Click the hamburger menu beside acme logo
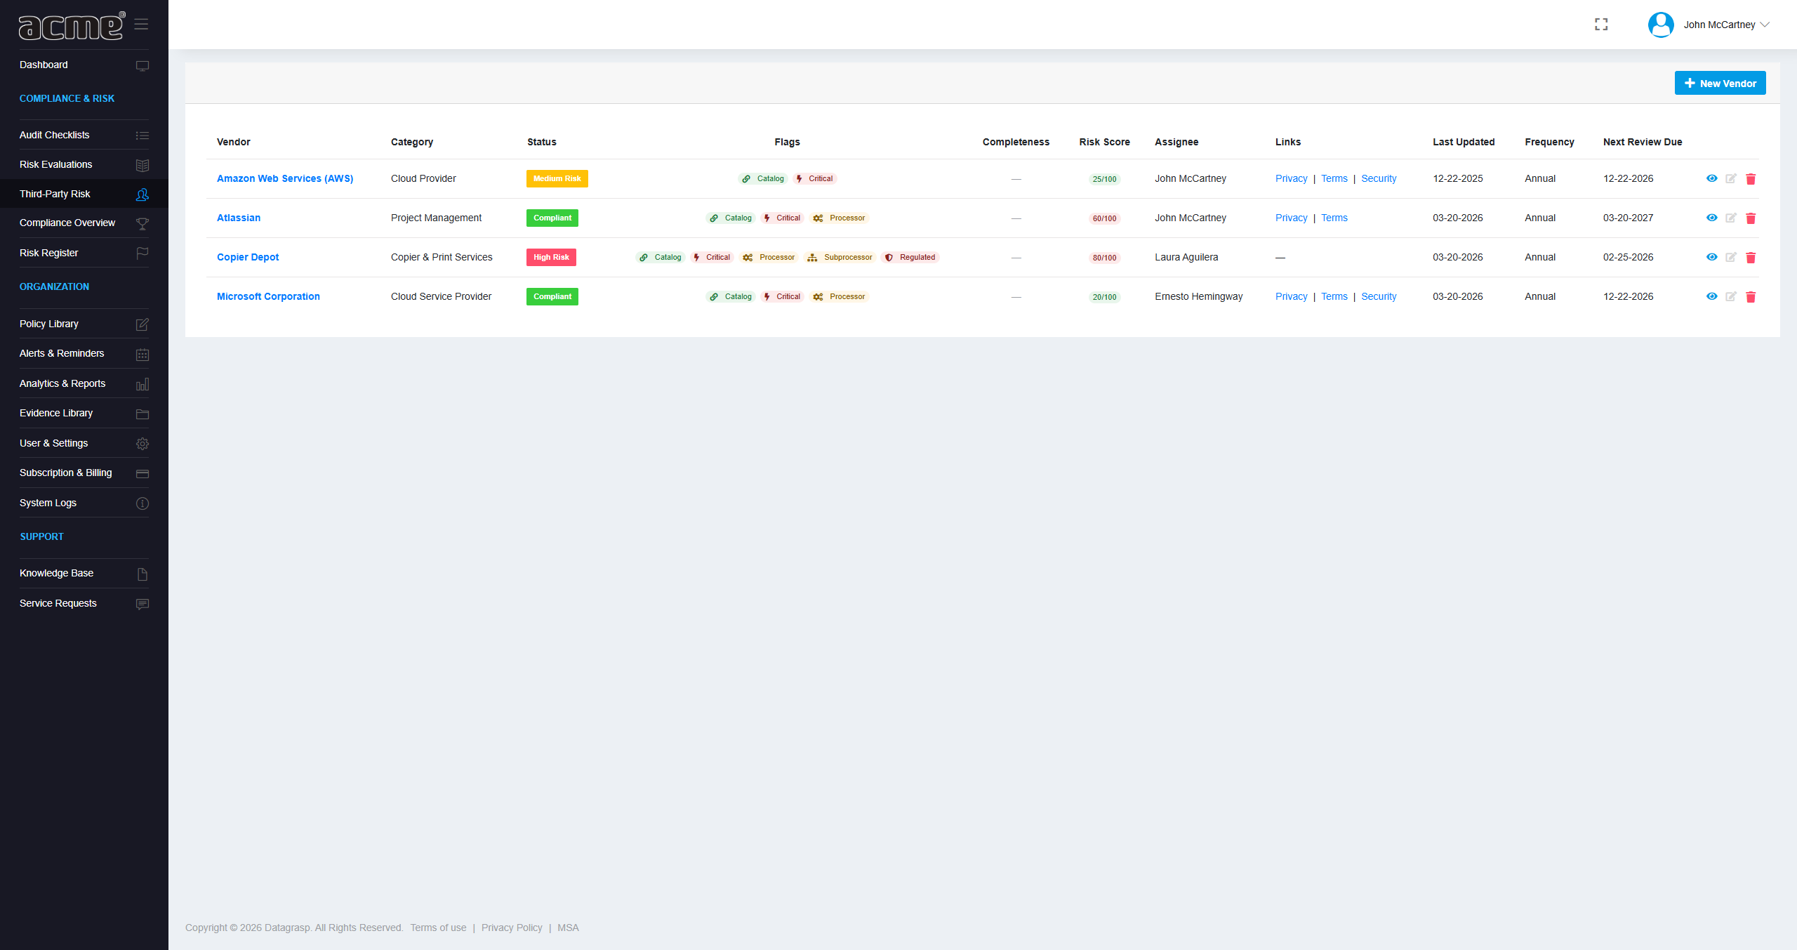The height and width of the screenshot is (950, 1797). click(x=141, y=24)
